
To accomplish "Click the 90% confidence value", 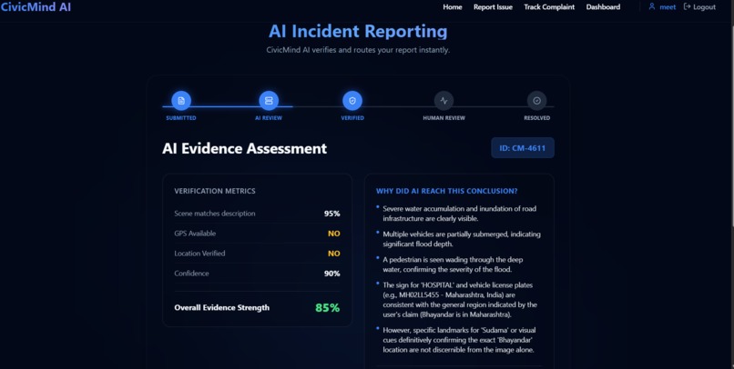I will [331, 274].
